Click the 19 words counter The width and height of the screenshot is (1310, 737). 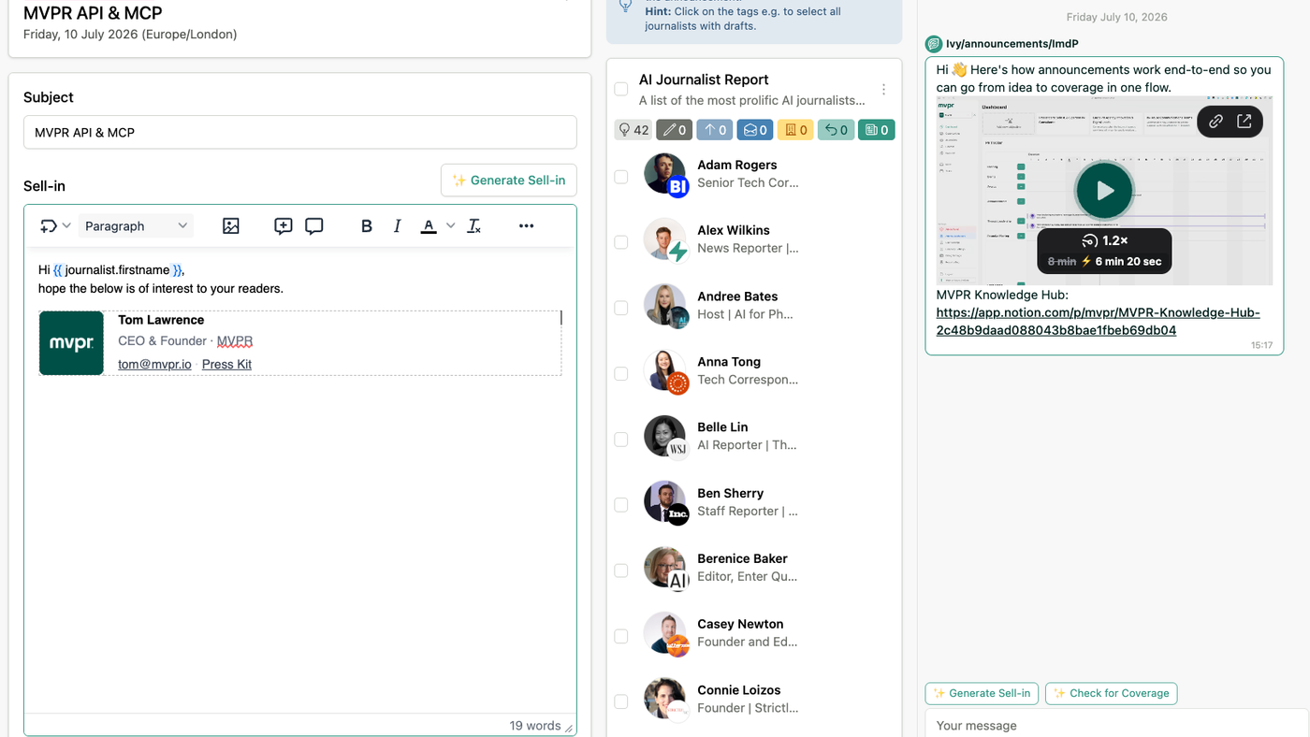[535, 725]
